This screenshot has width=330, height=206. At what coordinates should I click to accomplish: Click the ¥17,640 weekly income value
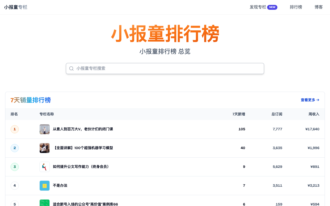[x=312, y=129]
